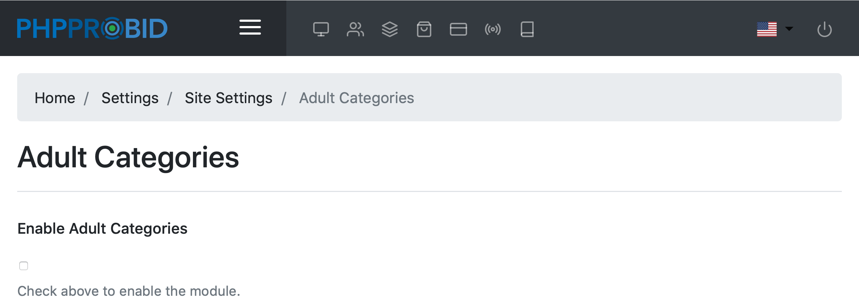The image size is (859, 299).
Task: Click the layers stack icon
Action: [x=389, y=29]
